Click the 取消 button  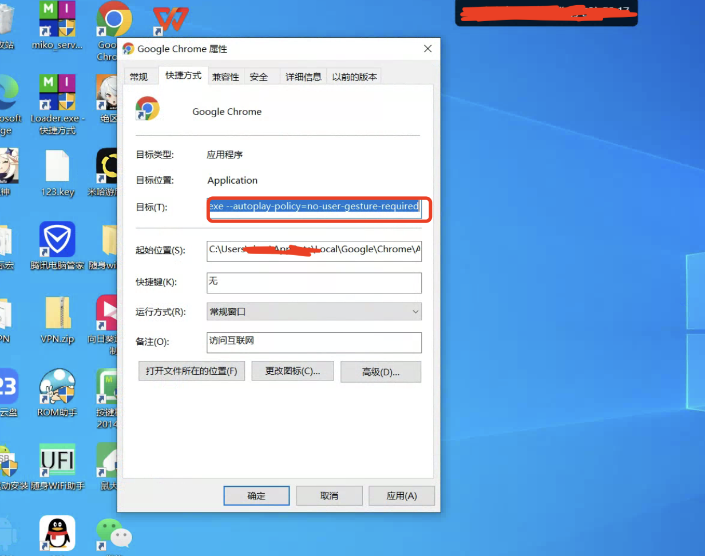tap(329, 496)
